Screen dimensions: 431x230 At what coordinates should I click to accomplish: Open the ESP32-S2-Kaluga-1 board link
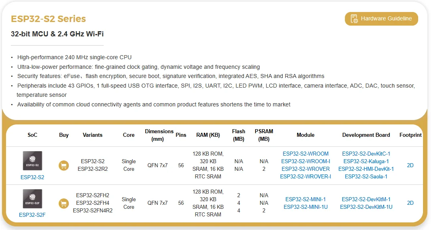(366, 161)
